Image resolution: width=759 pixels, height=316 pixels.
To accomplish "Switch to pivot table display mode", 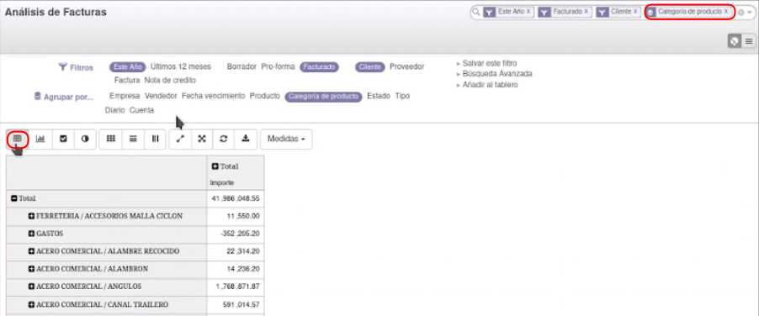I will pos(18,139).
